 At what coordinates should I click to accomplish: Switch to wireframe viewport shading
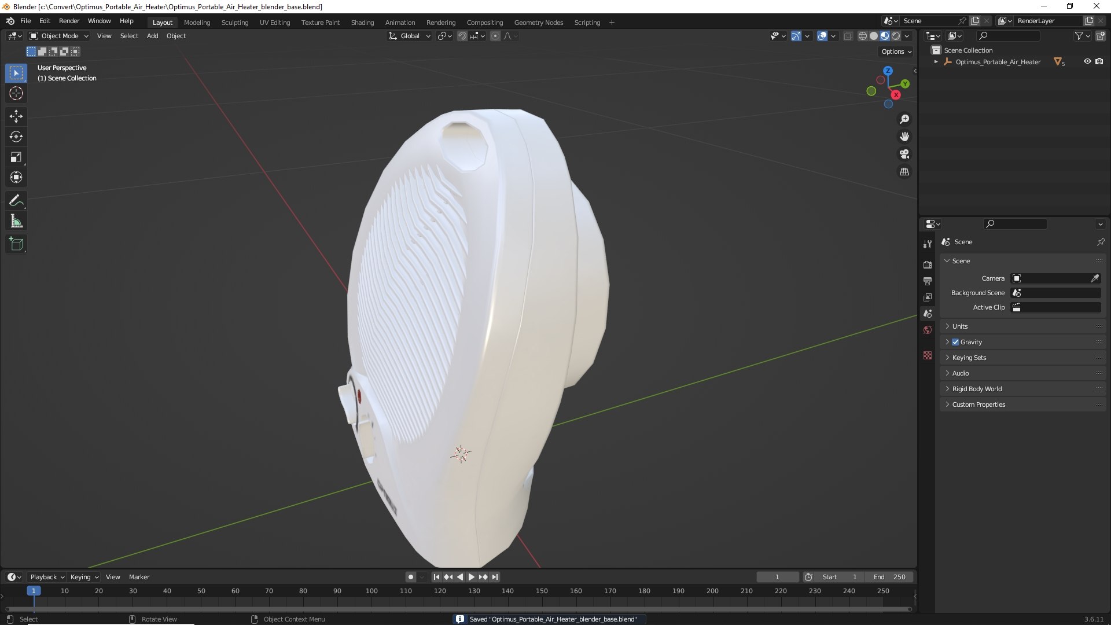click(x=863, y=36)
